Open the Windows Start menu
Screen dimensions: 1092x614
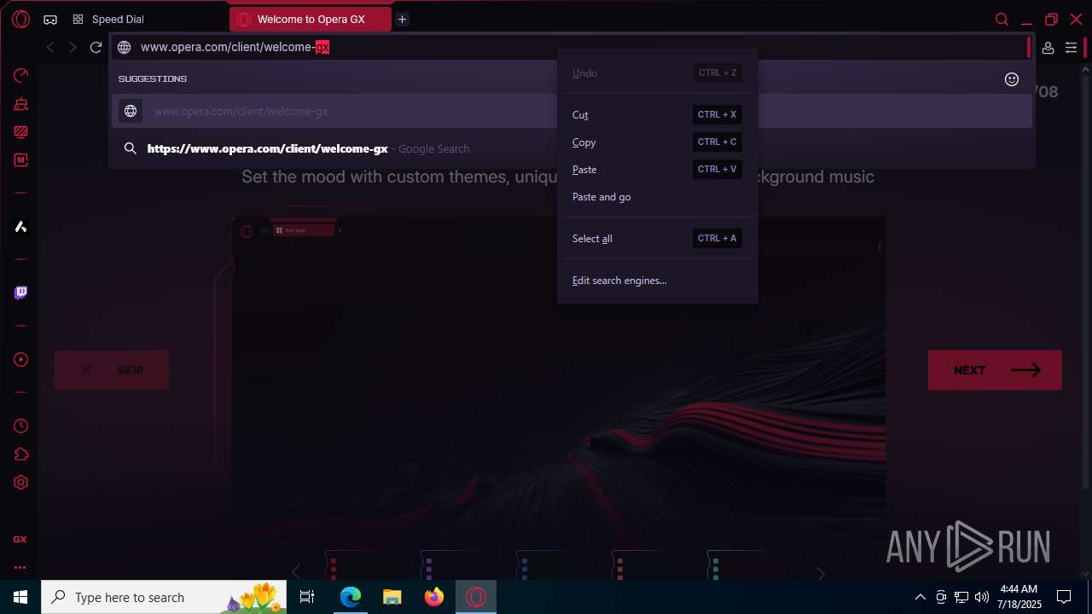20,597
